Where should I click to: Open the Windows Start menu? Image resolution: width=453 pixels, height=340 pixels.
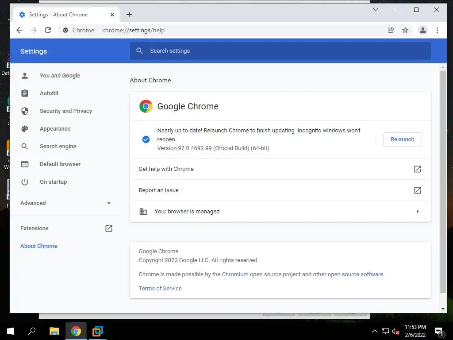pos(11,331)
